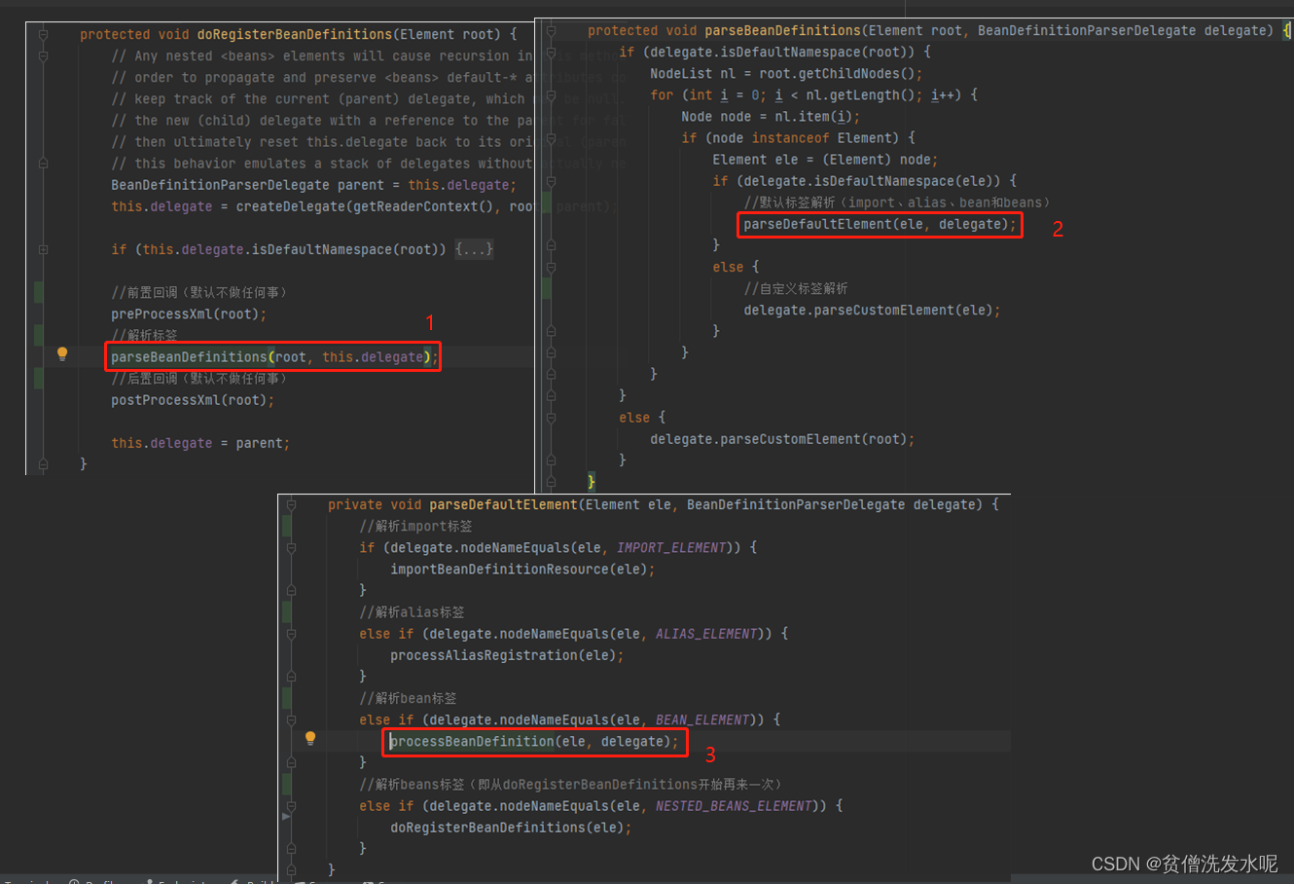
Task: Click the lightbulb beside parseBeanDefinitions(root, this.delegate)
Action: (62, 354)
